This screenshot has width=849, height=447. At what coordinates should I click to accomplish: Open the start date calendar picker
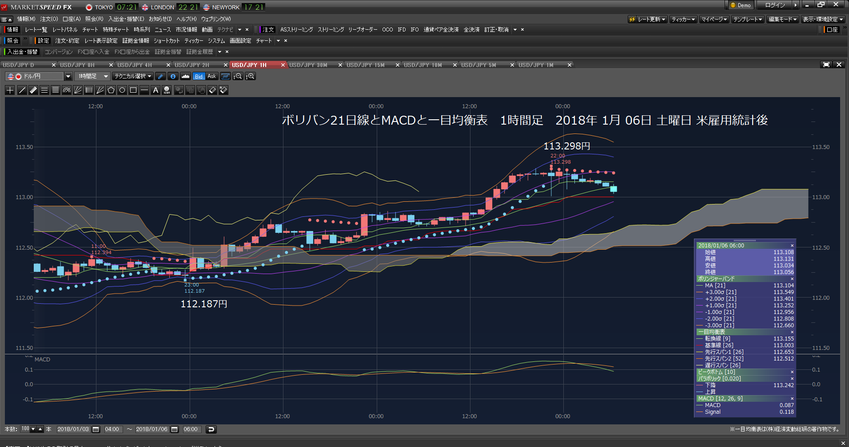tap(96, 429)
